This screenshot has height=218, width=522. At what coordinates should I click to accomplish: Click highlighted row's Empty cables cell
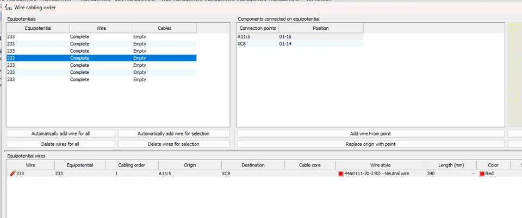[140, 58]
